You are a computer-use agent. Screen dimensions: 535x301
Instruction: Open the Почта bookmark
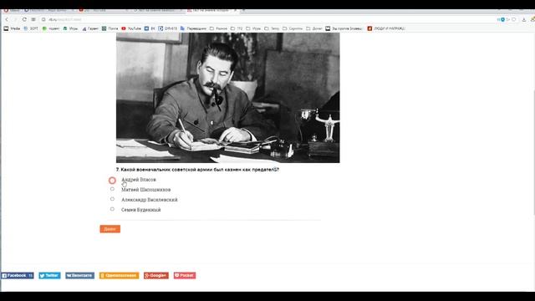(x=110, y=28)
